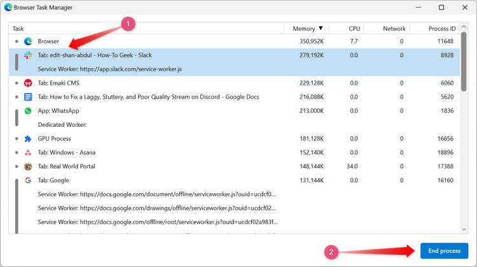
Task: Click the Google Docs icon in the Discord document row
Action: [28, 97]
